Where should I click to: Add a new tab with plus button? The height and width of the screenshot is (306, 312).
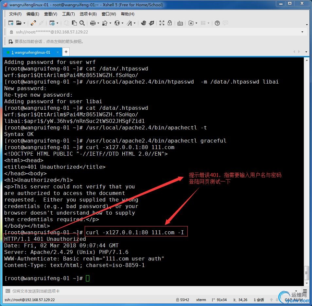click(66, 52)
